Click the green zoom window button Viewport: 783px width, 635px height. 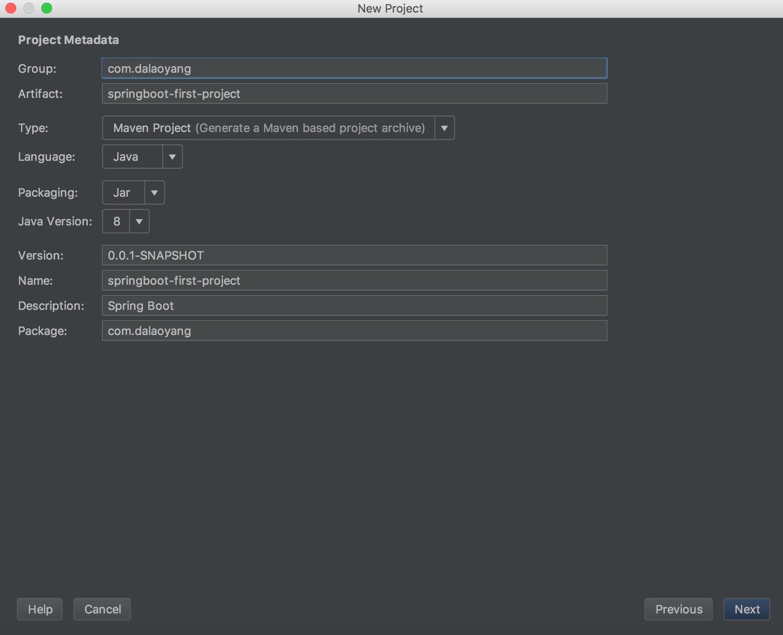click(x=47, y=8)
